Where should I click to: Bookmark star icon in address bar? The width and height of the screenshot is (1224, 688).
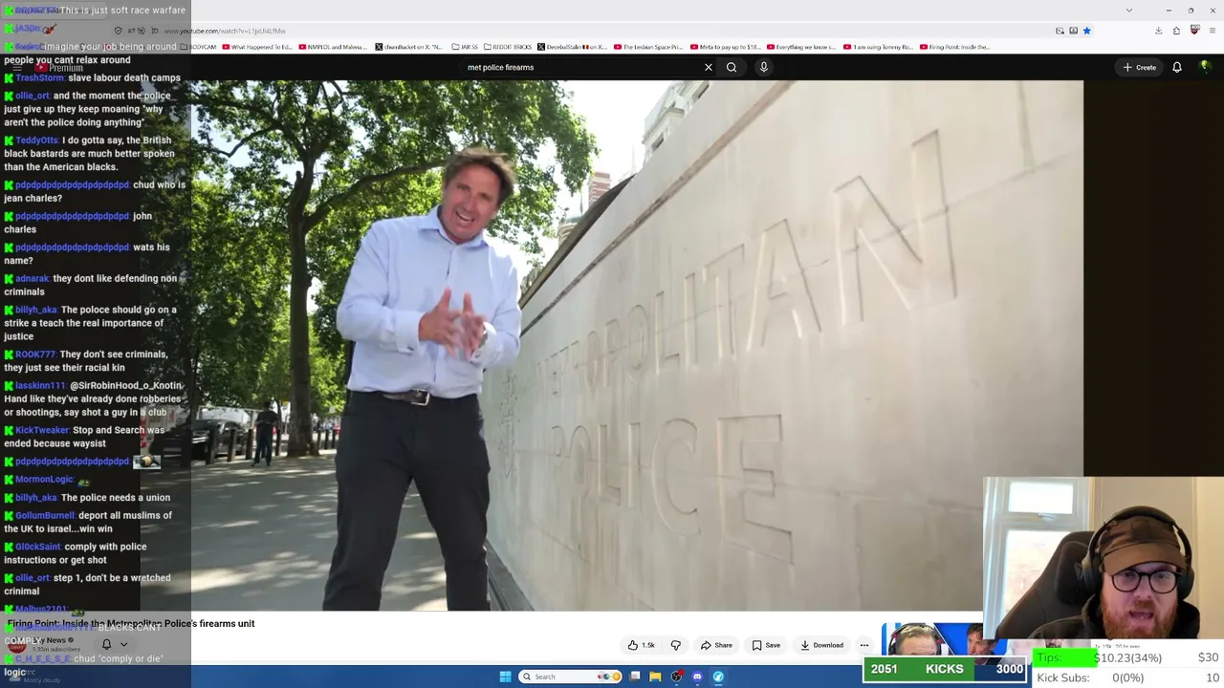1086,31
